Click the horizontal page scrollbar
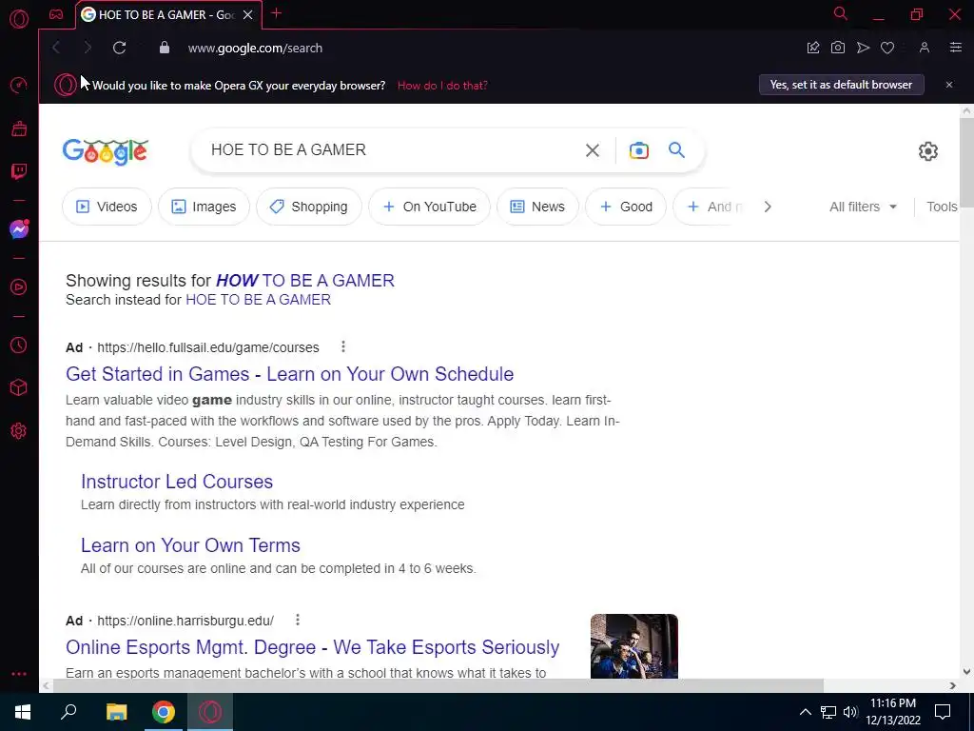974x731 pixels. pyautogui.click(x=438, y=685)
